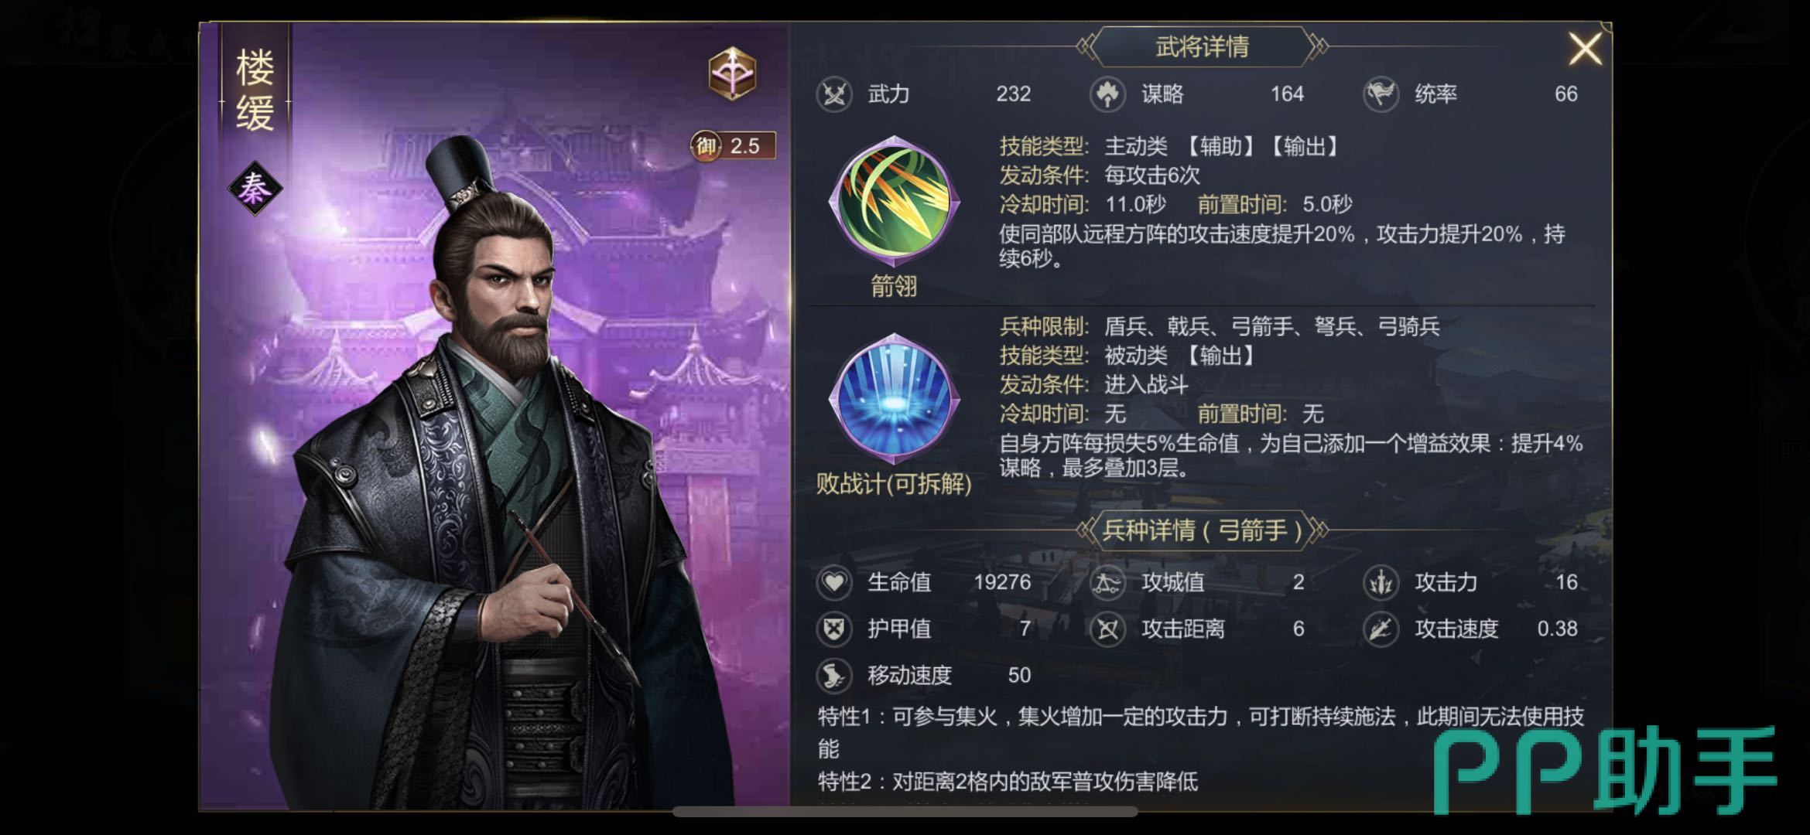Click the 武力 crossed swords icon

(834, 94)
